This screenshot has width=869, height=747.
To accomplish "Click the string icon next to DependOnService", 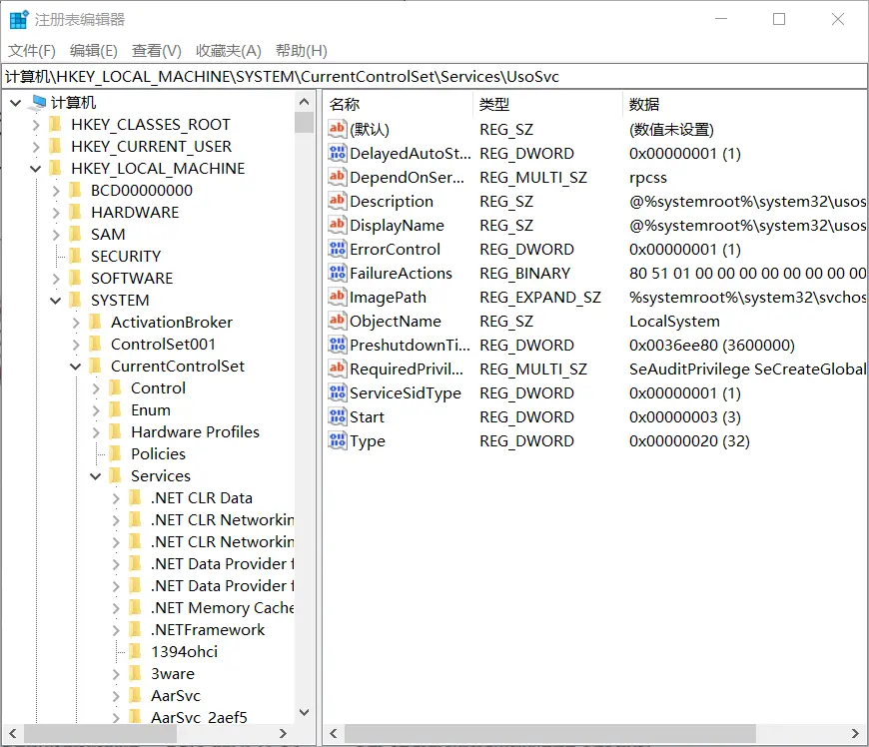I will [337, 177].
